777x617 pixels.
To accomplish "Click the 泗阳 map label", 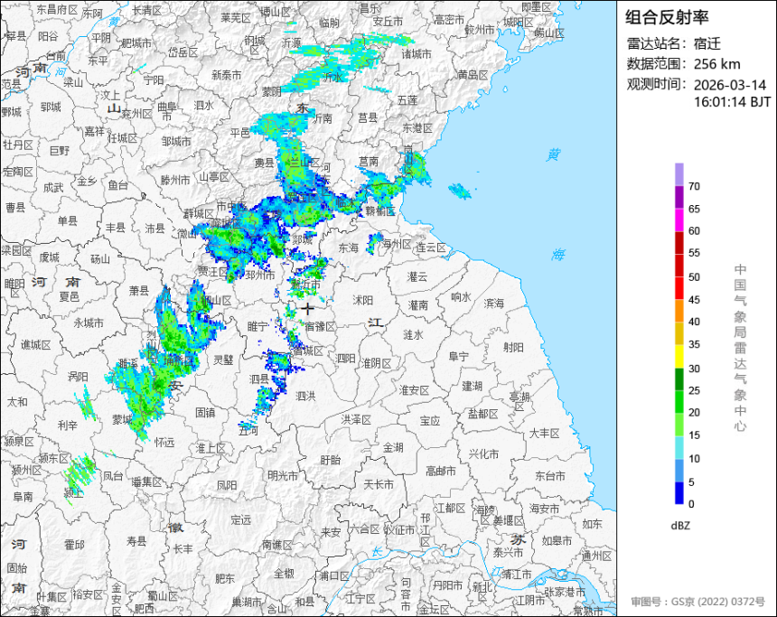I will [x=345, y=358].
